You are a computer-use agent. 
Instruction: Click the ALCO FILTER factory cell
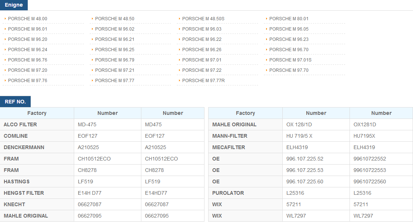point(37,124)
